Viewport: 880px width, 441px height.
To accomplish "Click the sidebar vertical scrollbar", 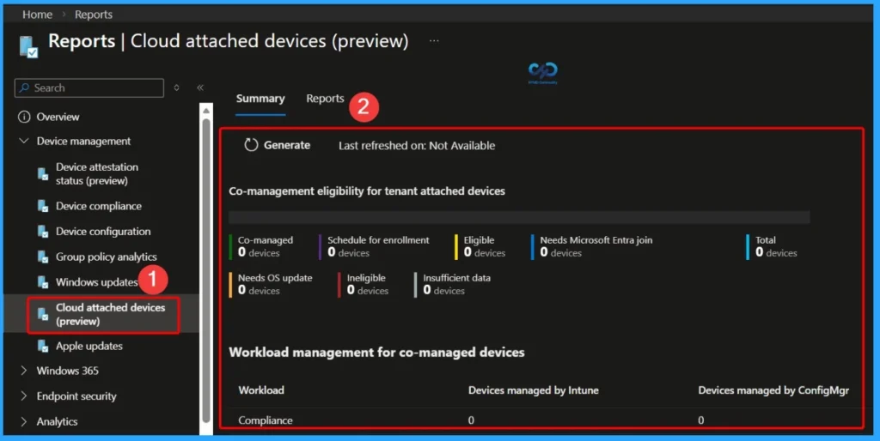I will coord(206,269).
